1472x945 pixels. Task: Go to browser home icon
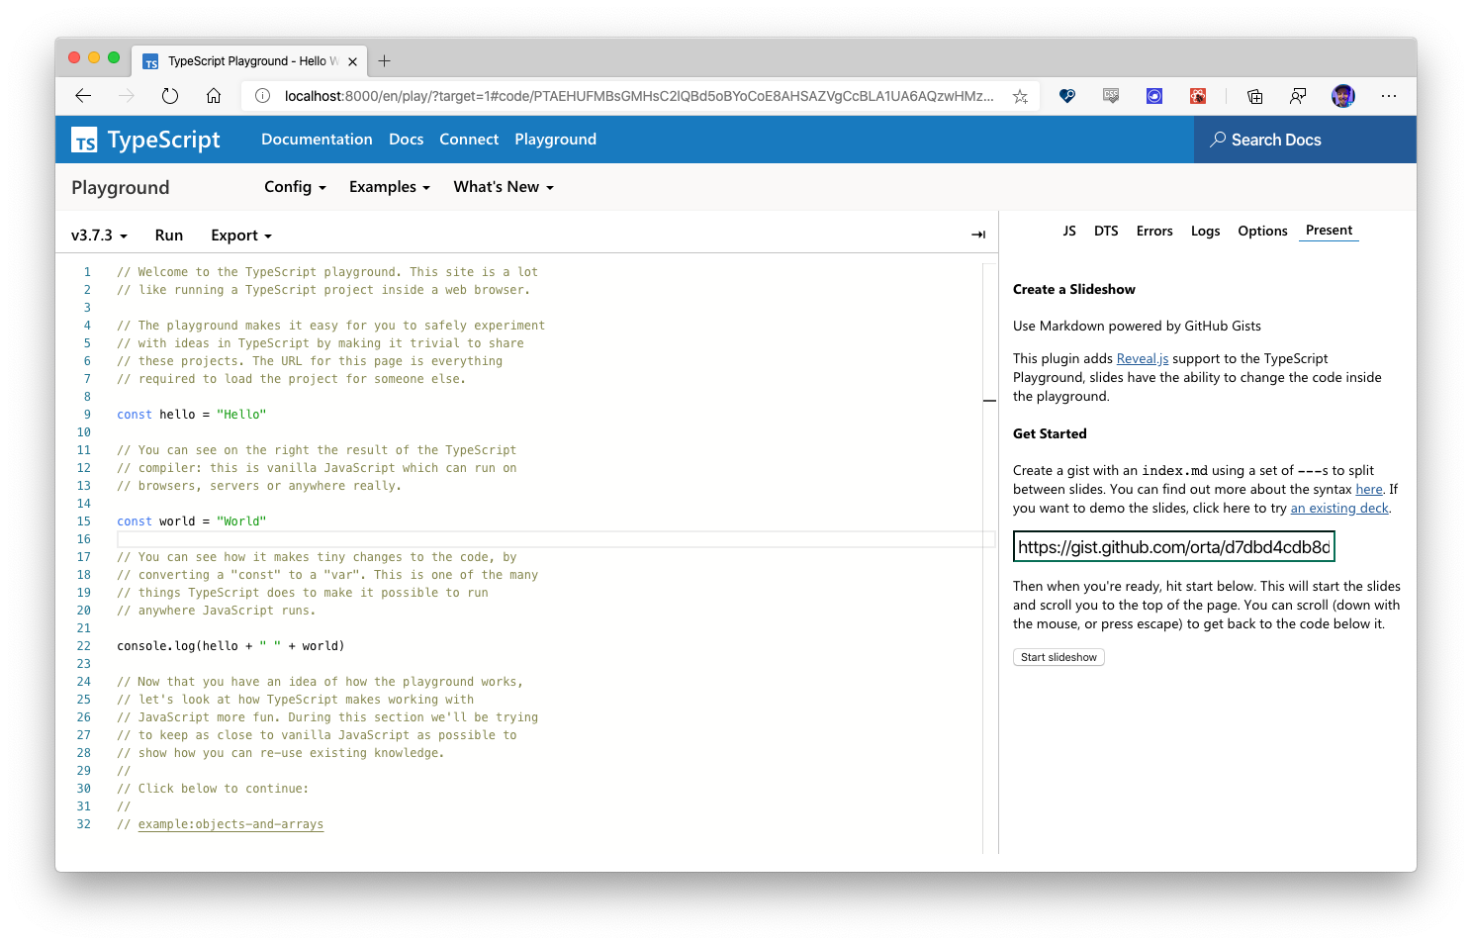214,96
